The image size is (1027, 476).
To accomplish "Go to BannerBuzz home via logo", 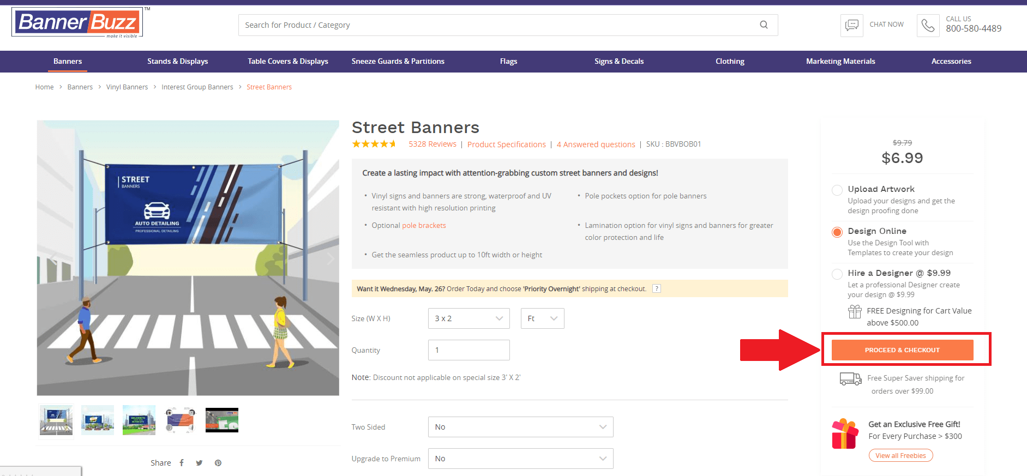I will pyautogui.click(x=77, y=22).
